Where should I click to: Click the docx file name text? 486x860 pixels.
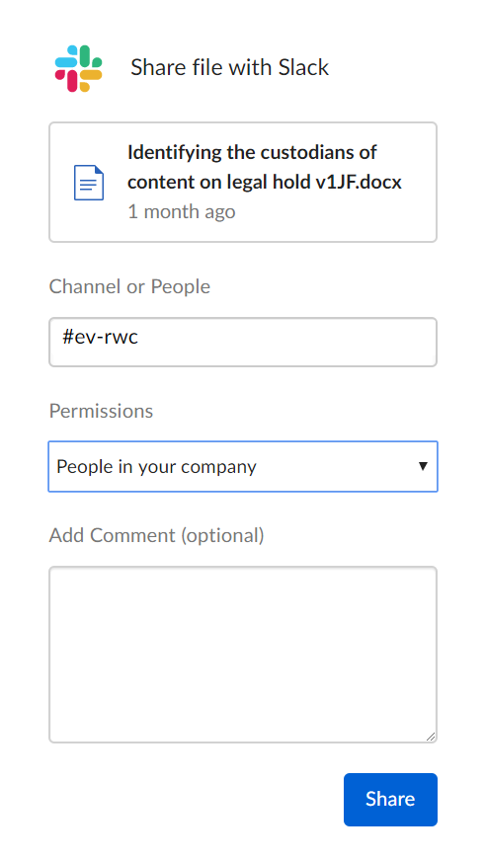click(265, 167)
